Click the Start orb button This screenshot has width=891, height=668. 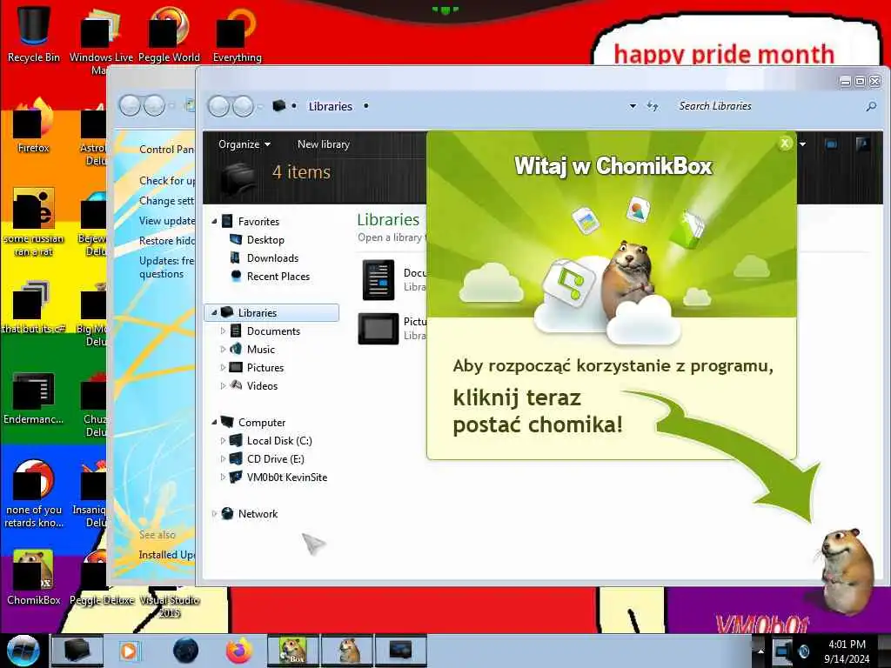point(23,651)
